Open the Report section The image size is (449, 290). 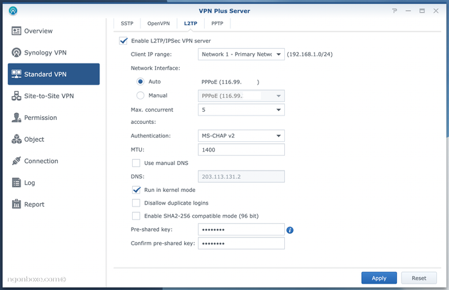[x=53, y=204]
